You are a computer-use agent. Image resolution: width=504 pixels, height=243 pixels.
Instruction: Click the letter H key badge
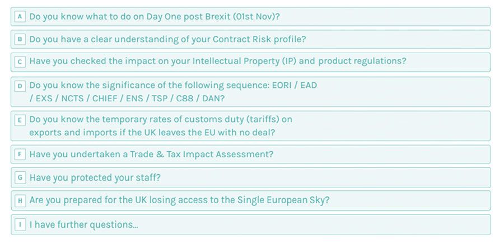pos(20,200)
